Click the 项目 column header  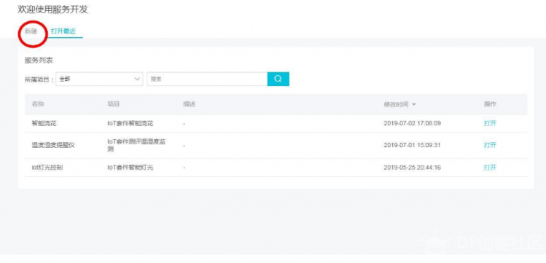114,104
